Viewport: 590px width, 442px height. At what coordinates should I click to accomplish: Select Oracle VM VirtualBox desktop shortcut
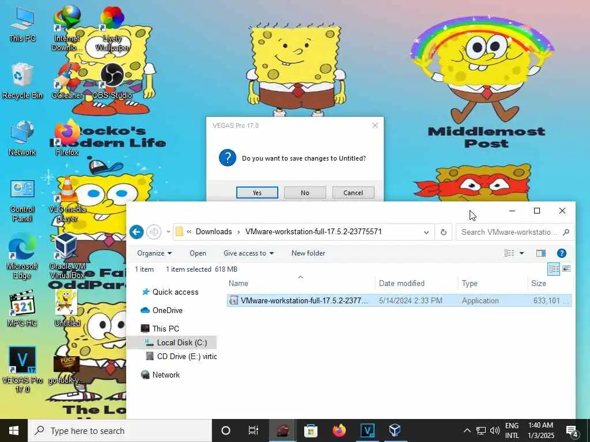tap(67, 256)
